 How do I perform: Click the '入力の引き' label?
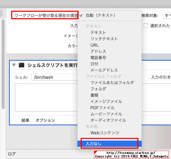(x=161, y=77)
